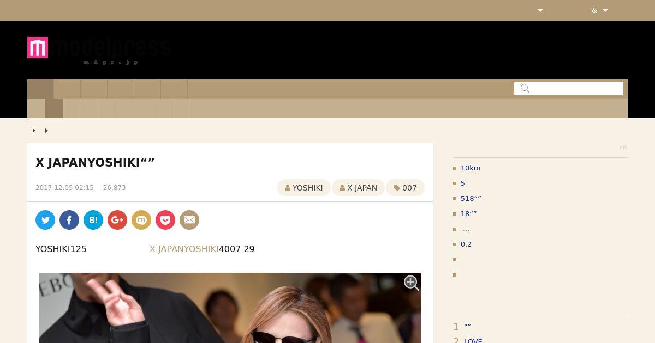
Task: Open the sidebar link starting with 518
Action: 471,199
